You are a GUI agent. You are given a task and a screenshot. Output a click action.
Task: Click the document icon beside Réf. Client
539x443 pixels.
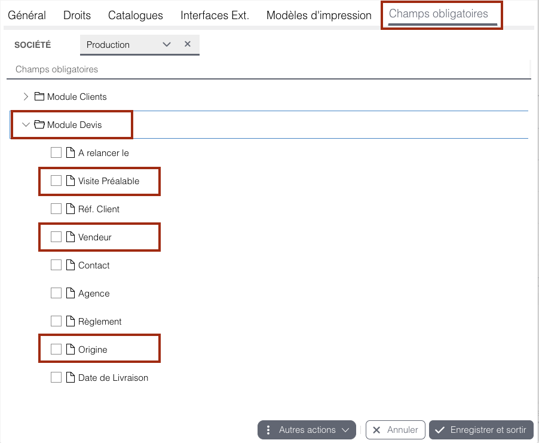pyautogui.click(x=71, y=209)
